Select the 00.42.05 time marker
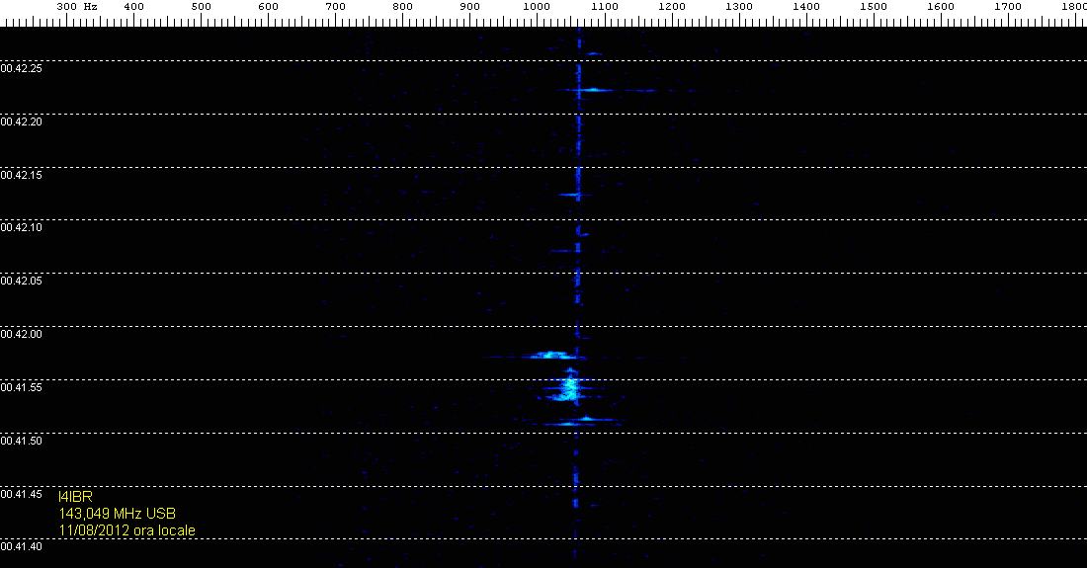Image resolution: width=1087 pixels, height=568 pixels. coord(22,282)
